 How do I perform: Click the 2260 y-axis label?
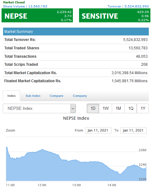point(143,150)
